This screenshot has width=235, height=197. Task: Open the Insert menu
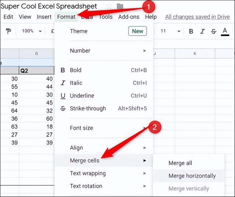tap(44, 17)
